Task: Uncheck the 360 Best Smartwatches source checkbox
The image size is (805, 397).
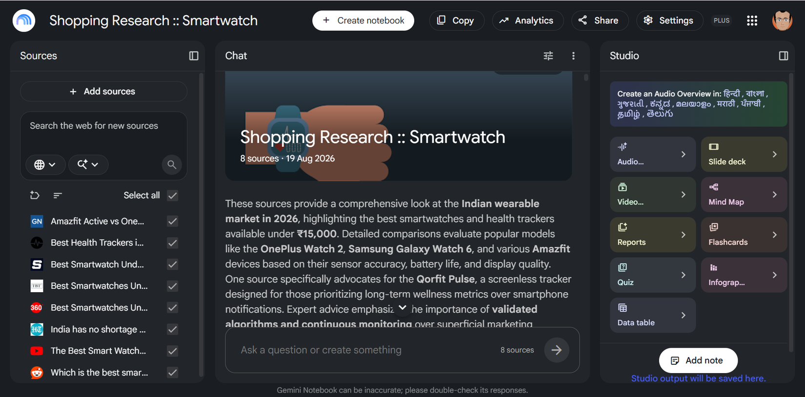Action: [172, 308]
